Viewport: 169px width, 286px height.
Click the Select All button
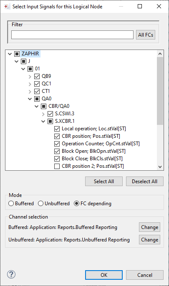pyautogui.click(x=104, y=182)
